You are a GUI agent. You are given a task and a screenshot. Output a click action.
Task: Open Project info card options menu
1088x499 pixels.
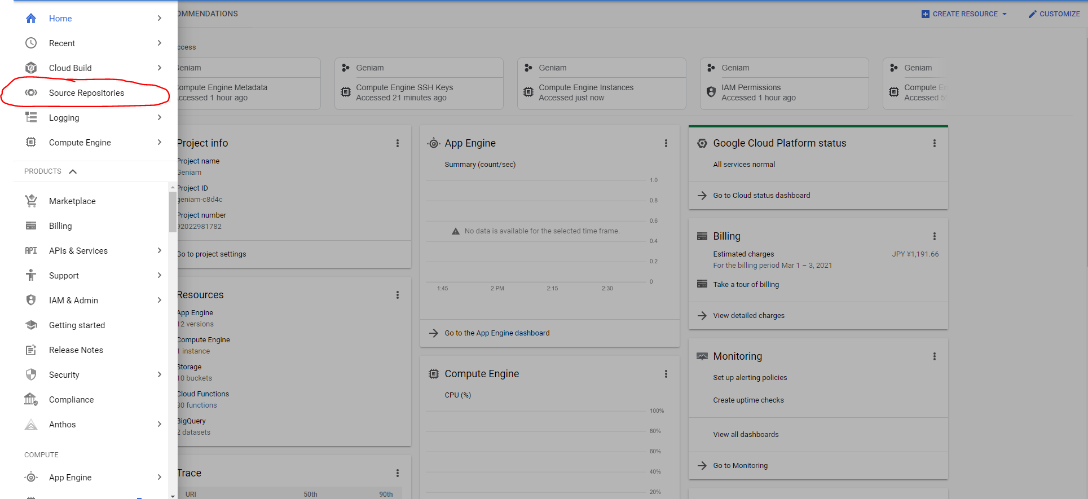[x=398, y=143]
